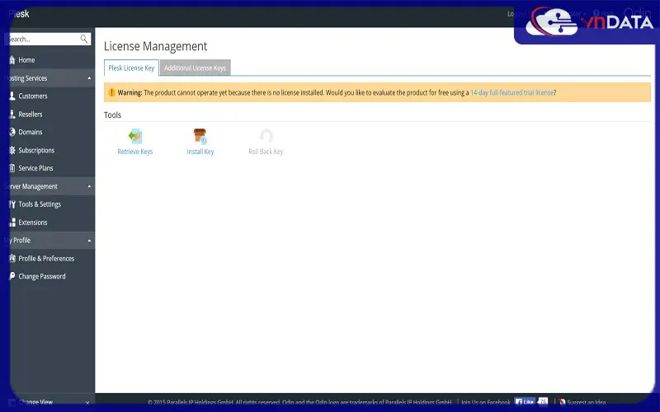
Task: Click the Extensions puzzle icon
Action: [12, 222]
